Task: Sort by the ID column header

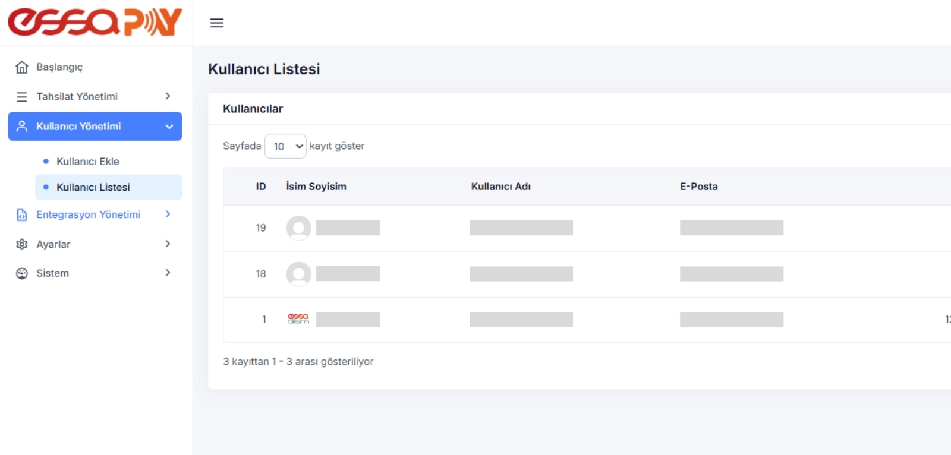Action: tap(261, 187)
